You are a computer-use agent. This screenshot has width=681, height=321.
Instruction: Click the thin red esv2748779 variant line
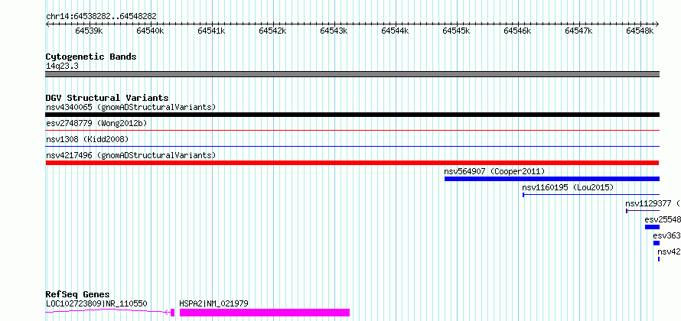(x=353, y=130)
